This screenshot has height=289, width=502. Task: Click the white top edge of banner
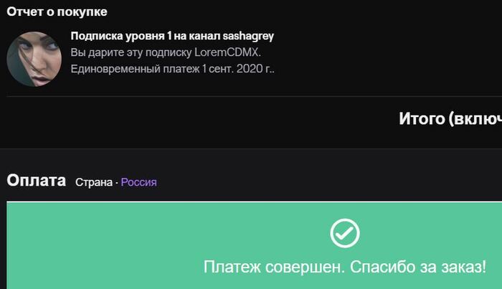pos(254,202)
